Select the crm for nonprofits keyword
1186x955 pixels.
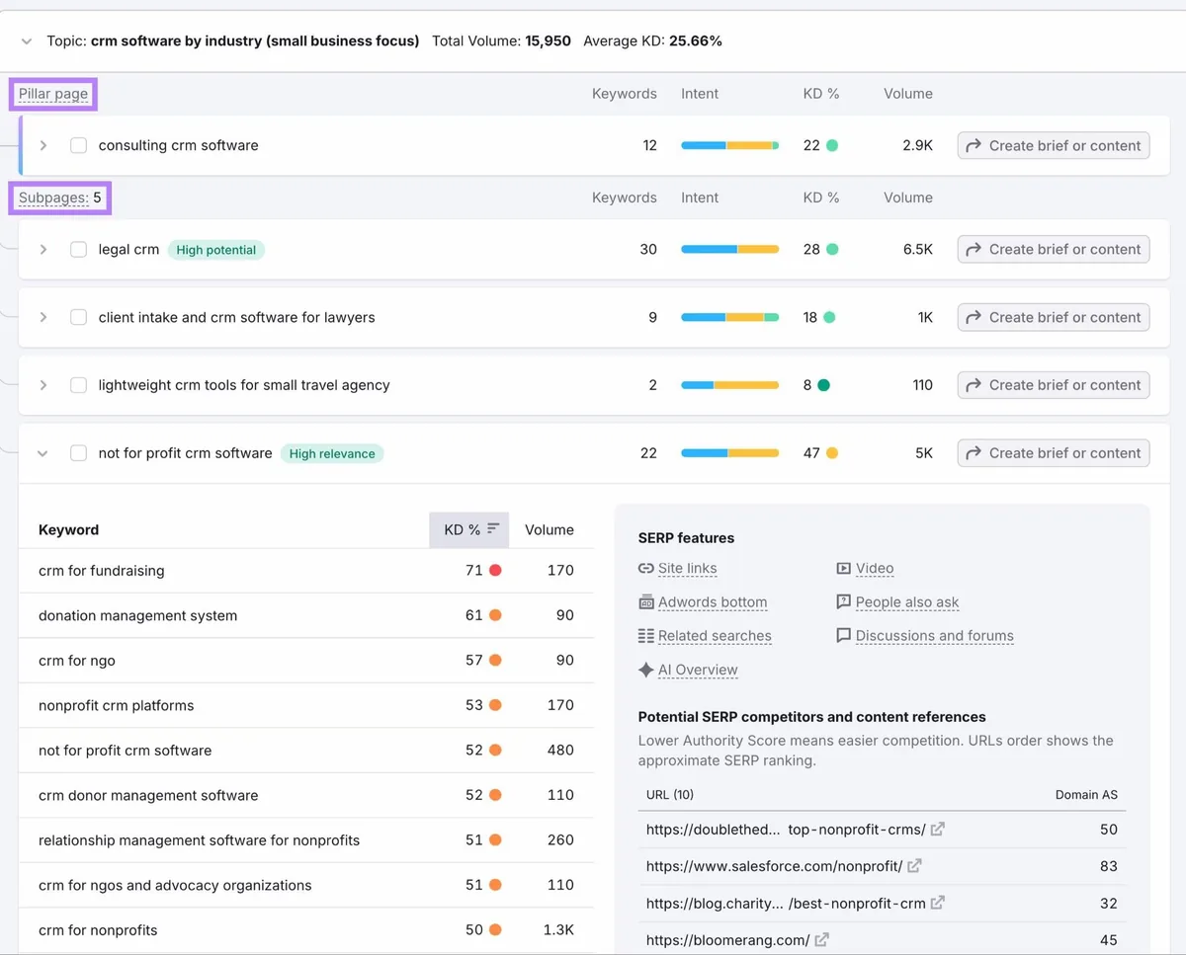(98, 930)
